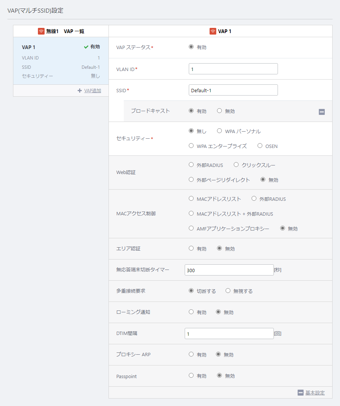Viewport: 340px width, 406px height.
Task: Select 外部RADIUS for MACアクセス制御
Action: [254, 199]
